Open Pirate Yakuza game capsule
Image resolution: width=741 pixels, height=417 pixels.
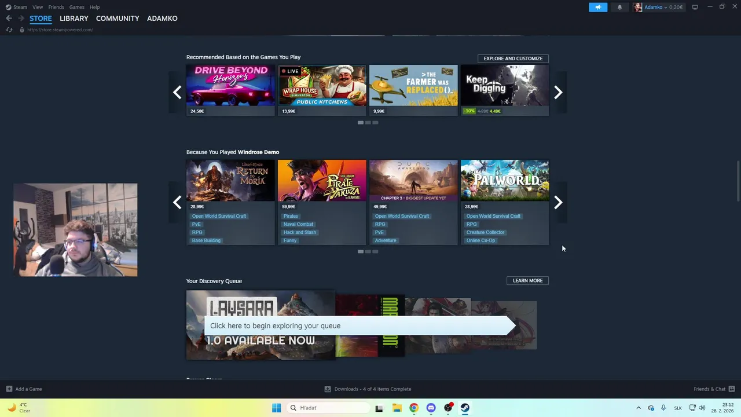322,202
